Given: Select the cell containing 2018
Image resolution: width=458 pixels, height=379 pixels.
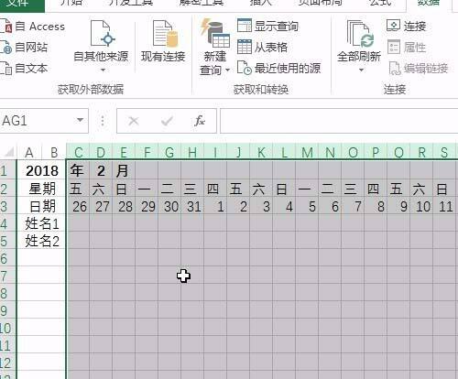Looking at the screenshot, I should click(x=42, y=170).
